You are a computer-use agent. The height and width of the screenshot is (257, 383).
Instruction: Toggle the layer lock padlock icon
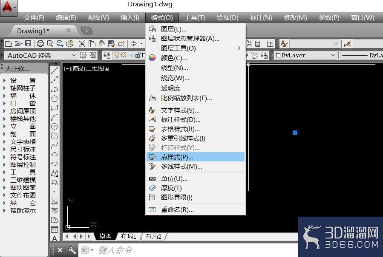[138, 55]
